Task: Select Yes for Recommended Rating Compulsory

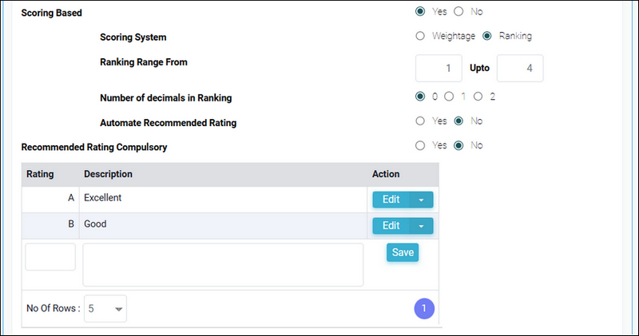Action: (420, 146)
